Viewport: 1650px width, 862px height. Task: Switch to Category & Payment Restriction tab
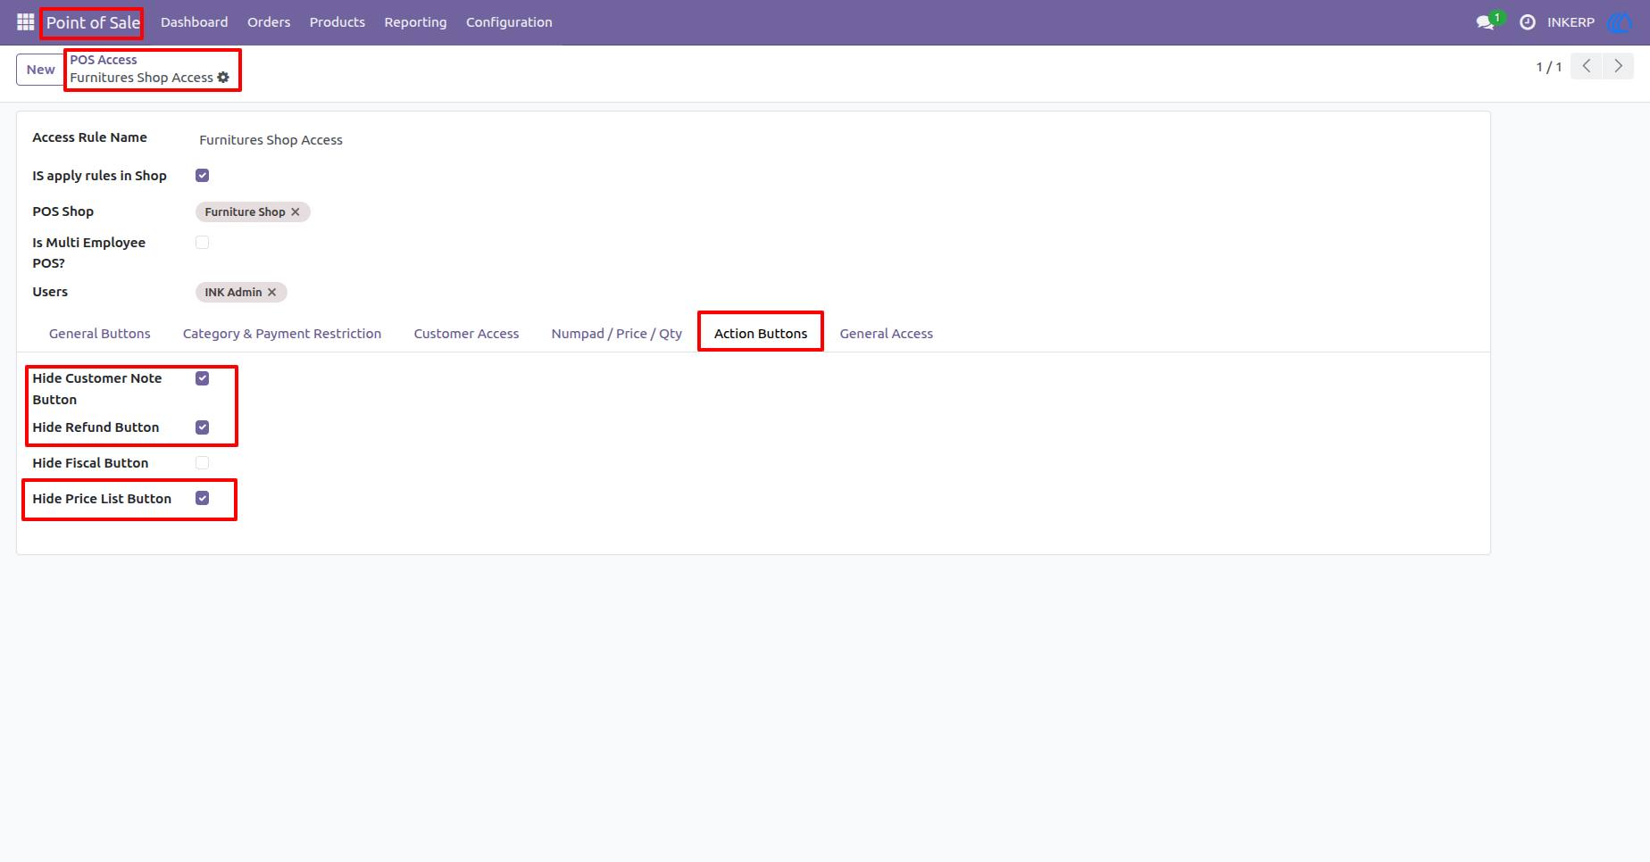[282, 334]
